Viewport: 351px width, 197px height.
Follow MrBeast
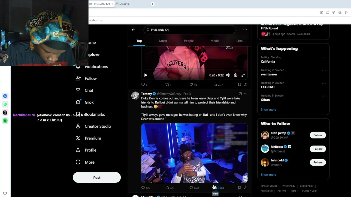tap(318, 149)
